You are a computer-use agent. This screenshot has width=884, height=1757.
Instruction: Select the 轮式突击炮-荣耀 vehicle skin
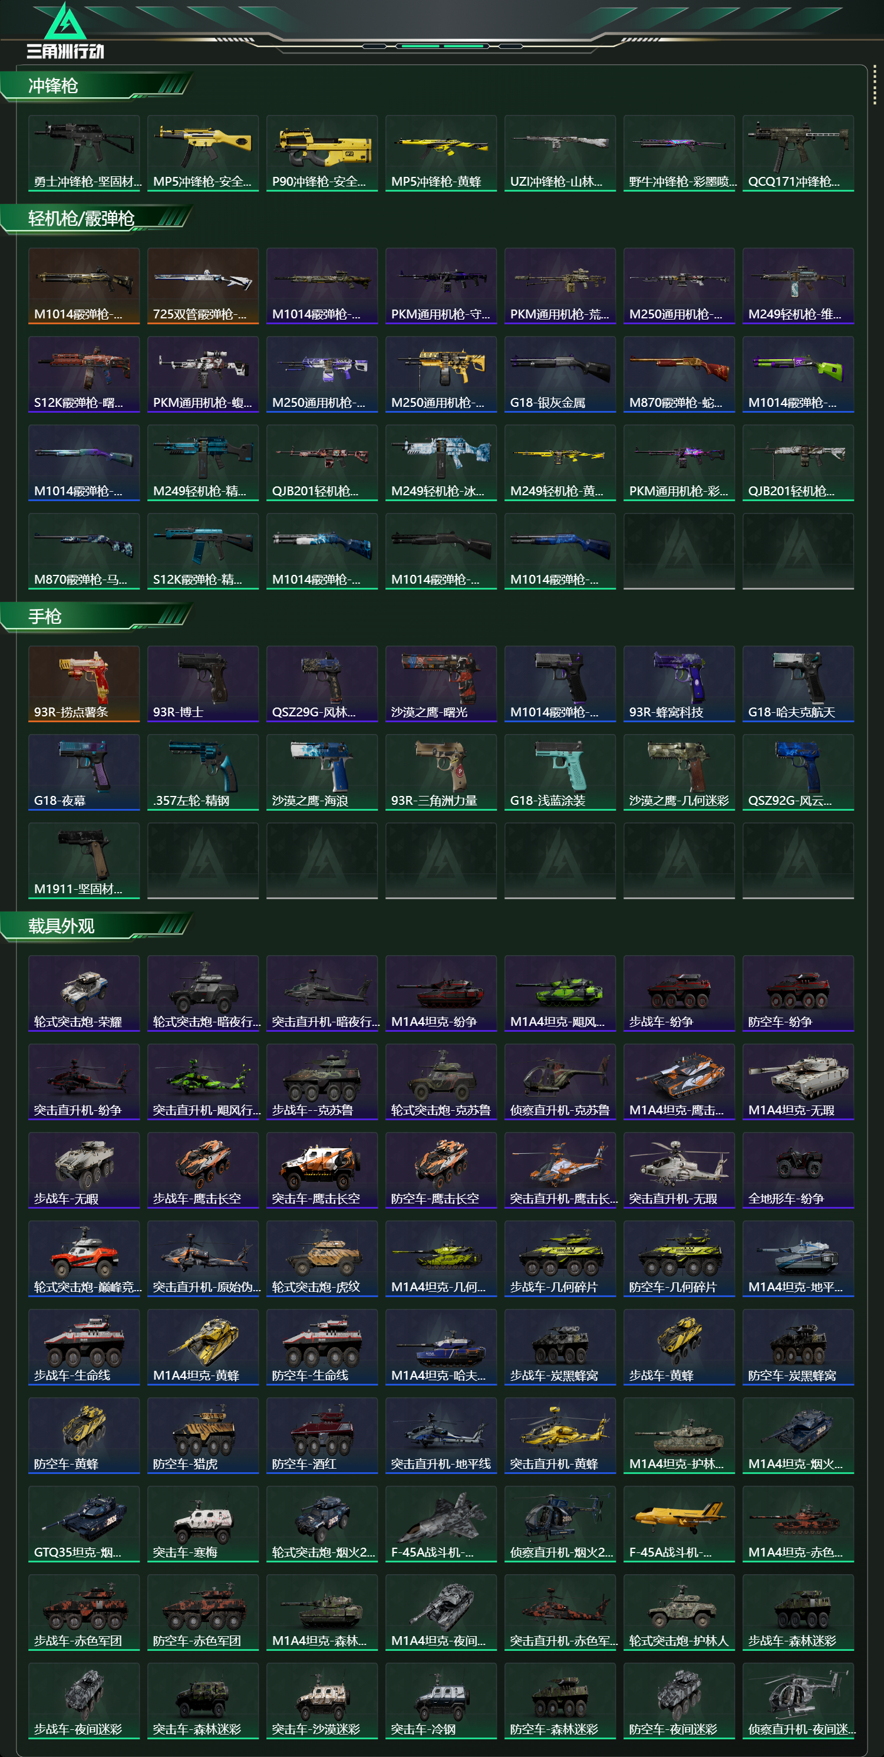pyautogui.click(x=84, y=994)
